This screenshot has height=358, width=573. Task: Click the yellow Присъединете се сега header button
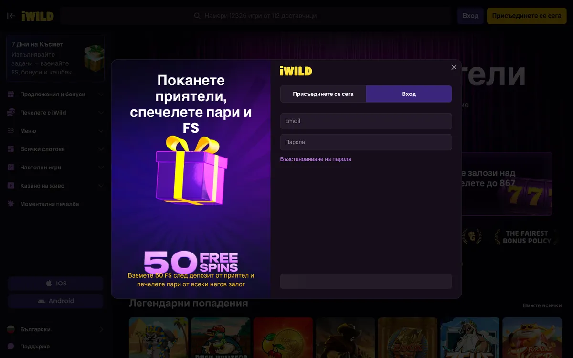[527, 16]
